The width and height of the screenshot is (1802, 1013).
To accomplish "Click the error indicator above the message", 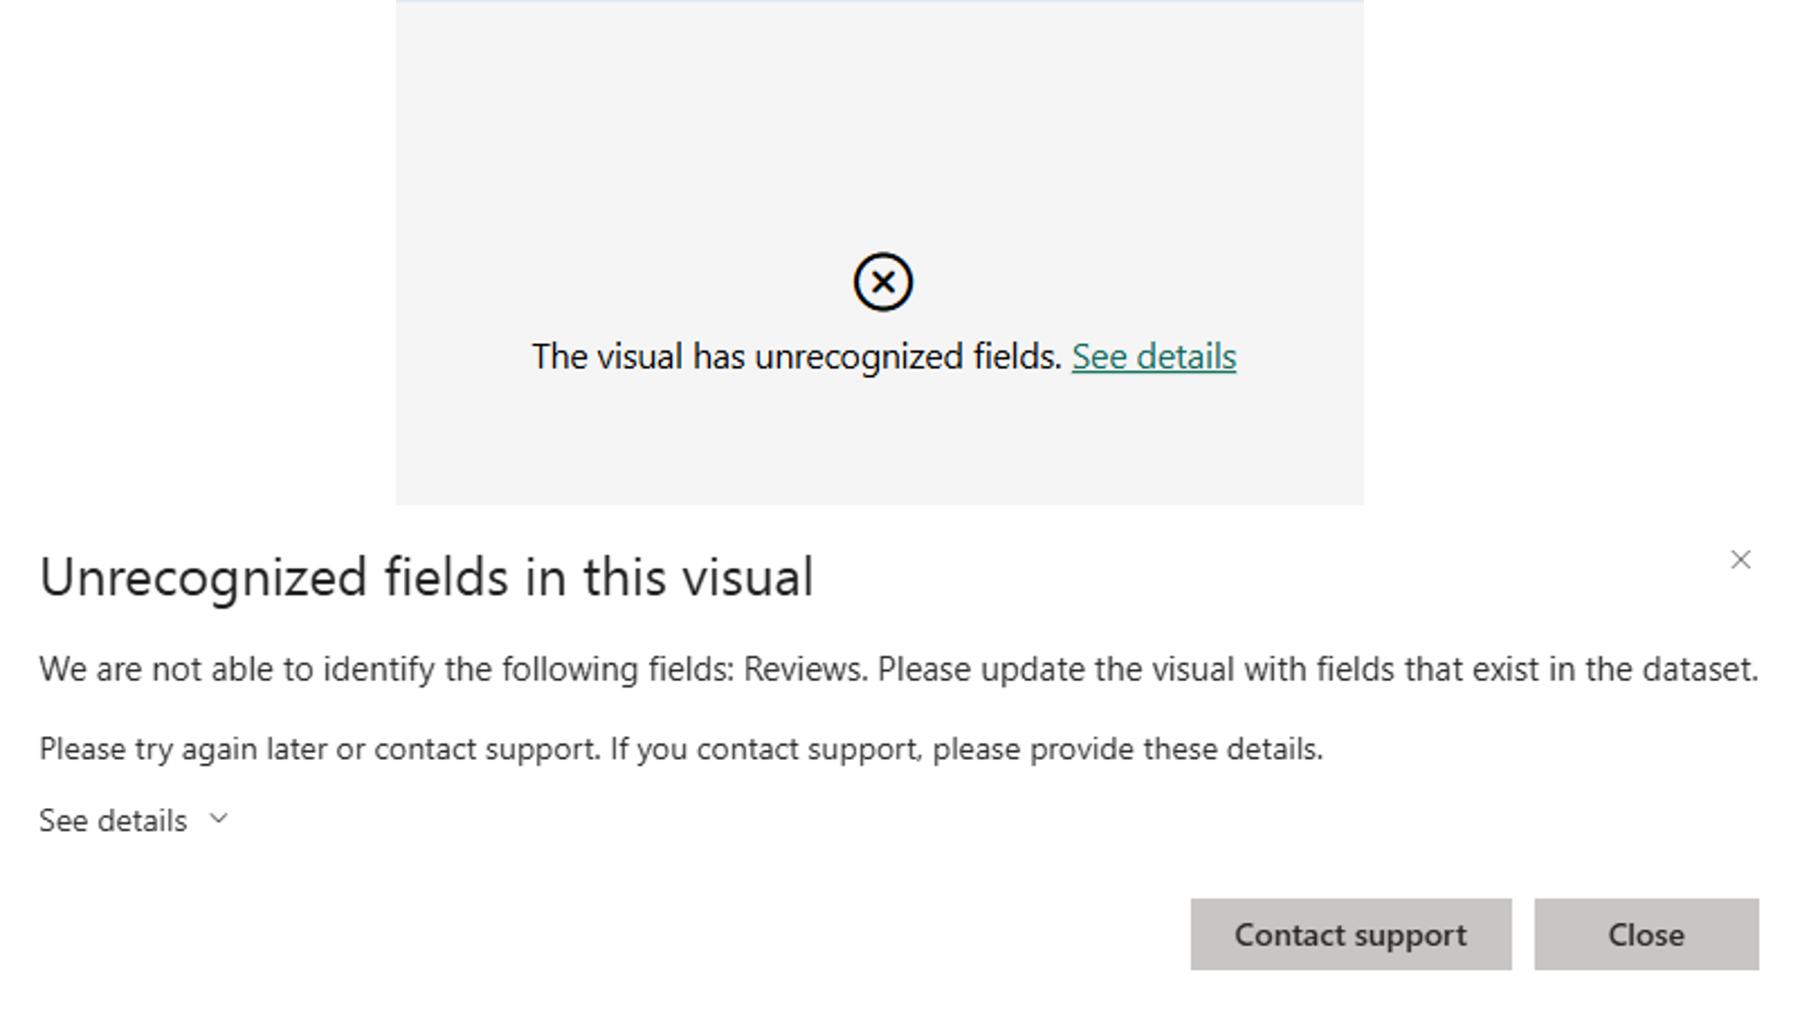I will 883,282.
